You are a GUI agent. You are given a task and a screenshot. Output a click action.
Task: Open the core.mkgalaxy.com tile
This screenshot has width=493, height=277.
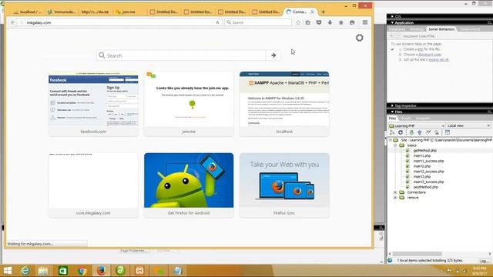point(93,185)
